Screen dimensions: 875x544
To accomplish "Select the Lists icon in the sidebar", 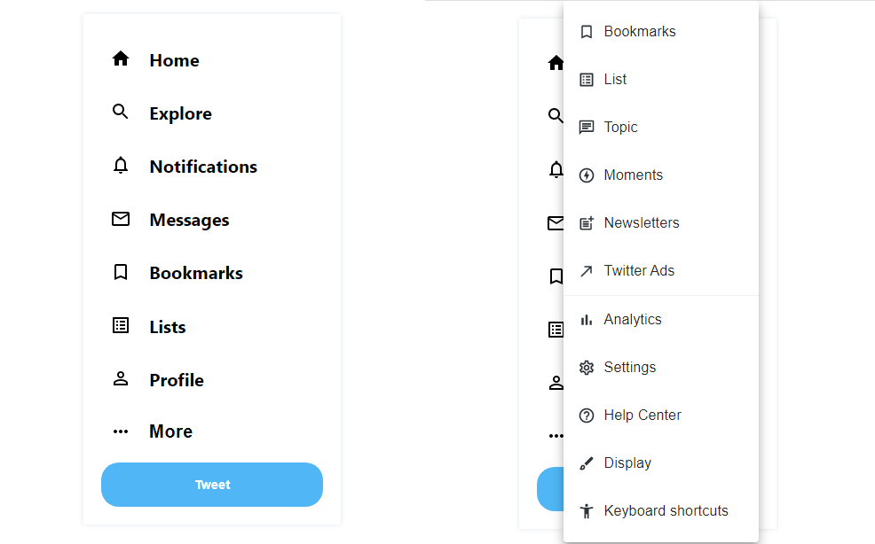I will pos(121,326).
